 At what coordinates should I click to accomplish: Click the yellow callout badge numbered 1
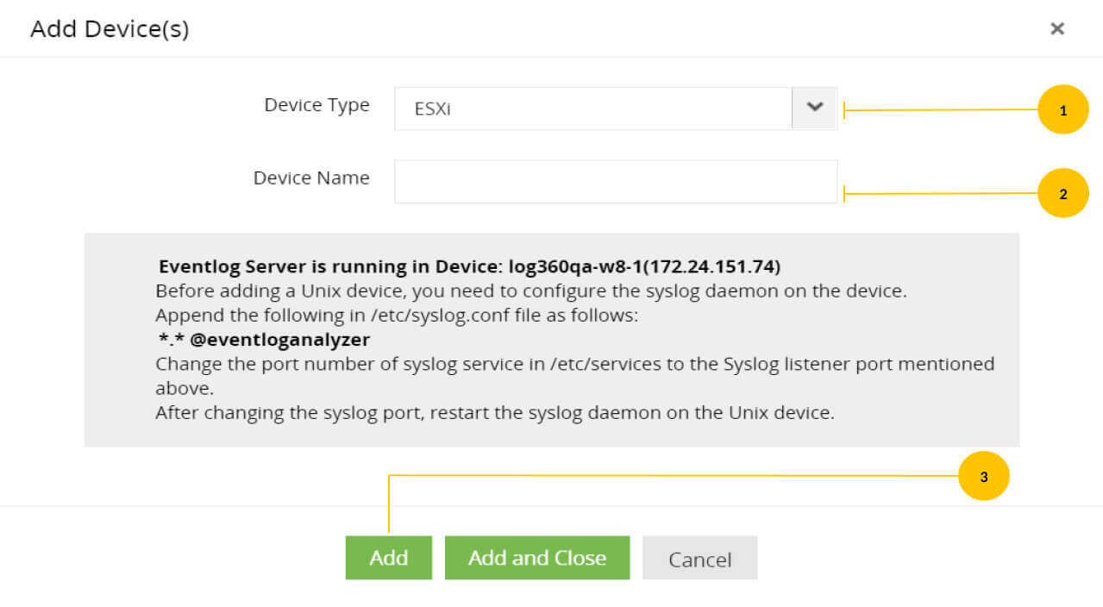(x=1062, y=110)
